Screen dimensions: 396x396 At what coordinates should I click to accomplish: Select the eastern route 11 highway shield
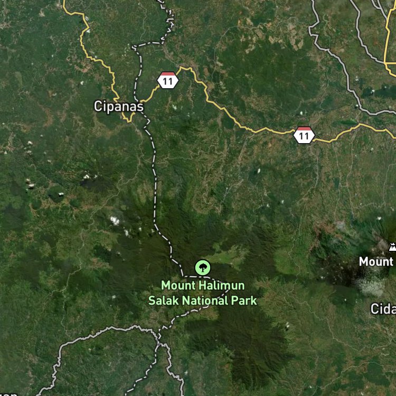tap(304, 135)
